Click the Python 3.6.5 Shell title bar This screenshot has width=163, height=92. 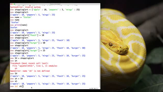click(x=55, y=4)
